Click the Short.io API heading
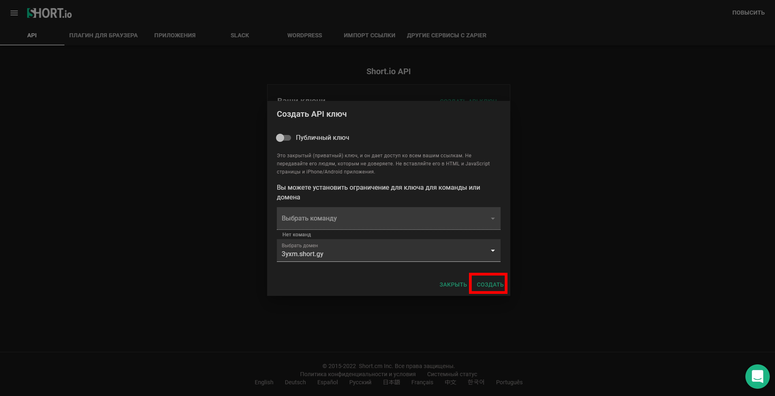The image size is (775, 396). coord(388,71)
